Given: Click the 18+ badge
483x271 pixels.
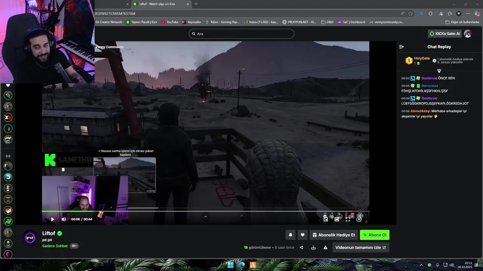Looking at the screenshot, I should coord(74,246).
